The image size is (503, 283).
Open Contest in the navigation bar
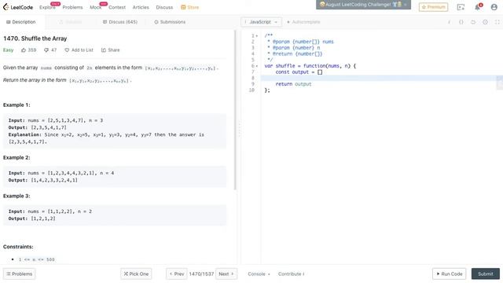pos(117,7)
